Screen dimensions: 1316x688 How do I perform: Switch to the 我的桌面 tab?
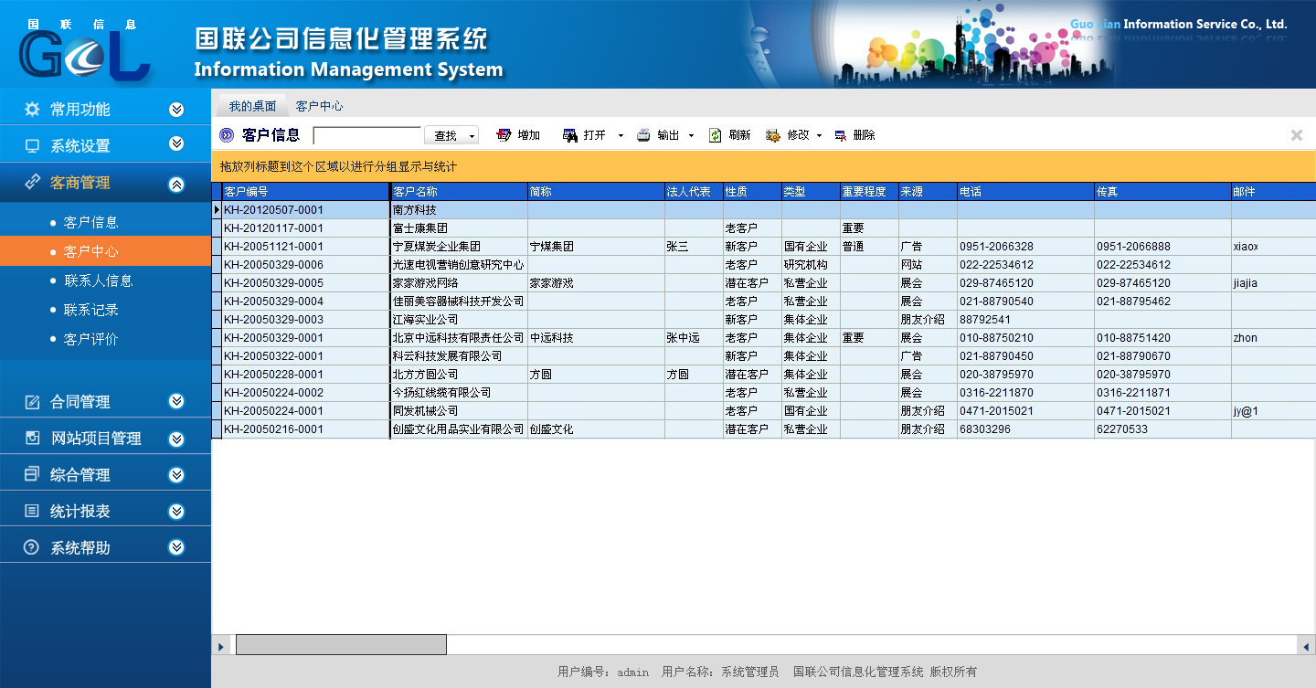[252, 106]
